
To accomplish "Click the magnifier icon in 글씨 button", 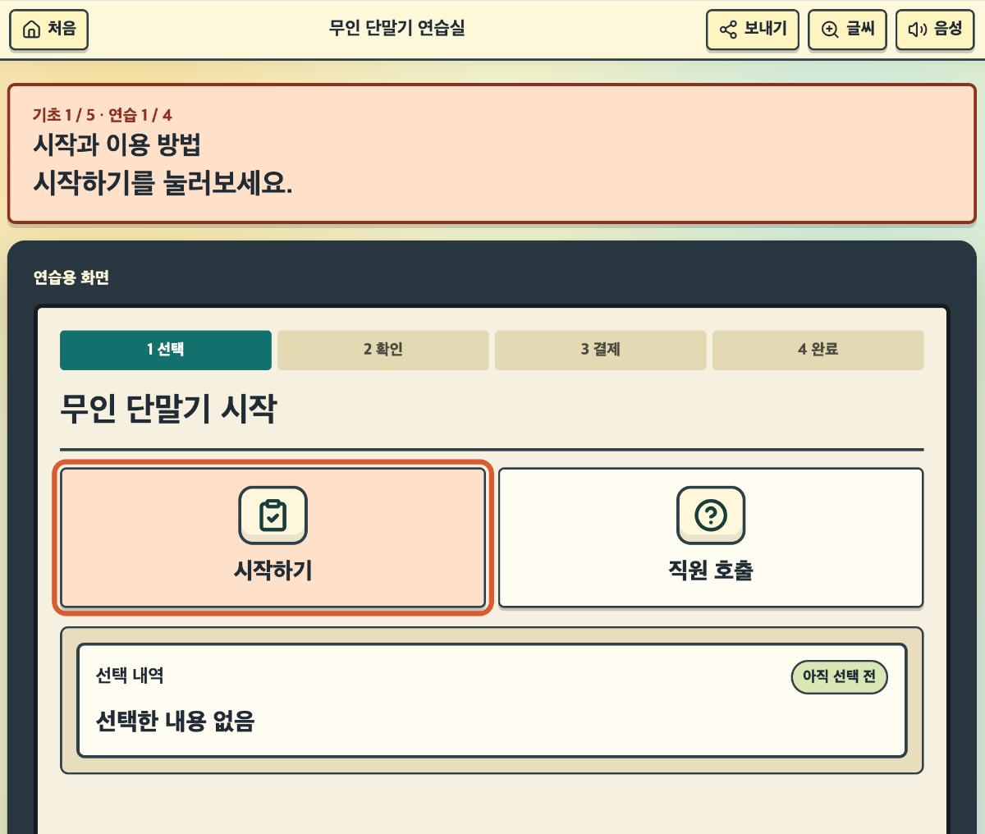I will pos(830,30).
